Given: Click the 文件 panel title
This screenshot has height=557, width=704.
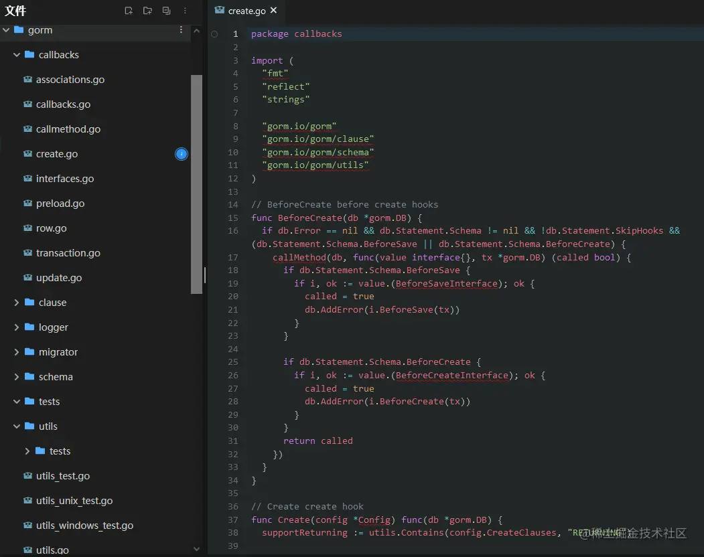Looking at the screenshot, I should tap(15, 11).
